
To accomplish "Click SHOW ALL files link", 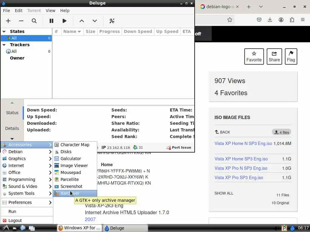I will tap(224, 193).
